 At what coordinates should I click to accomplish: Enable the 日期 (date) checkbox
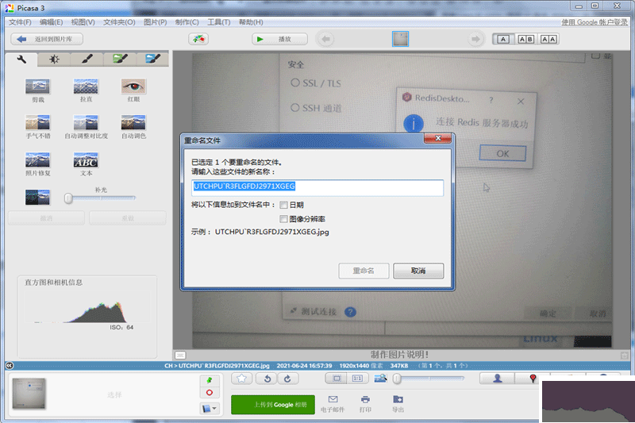pos(283,206)
